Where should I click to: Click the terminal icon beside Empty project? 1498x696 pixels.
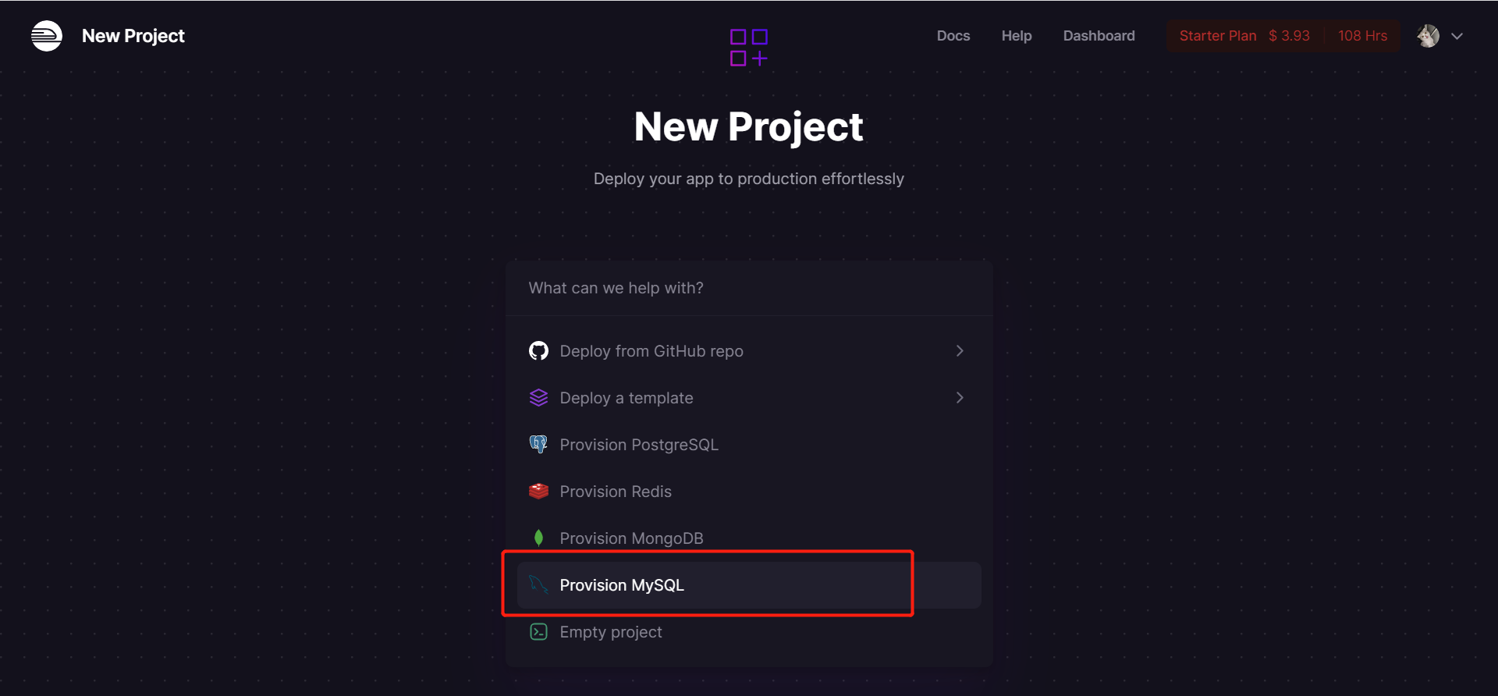538,631
